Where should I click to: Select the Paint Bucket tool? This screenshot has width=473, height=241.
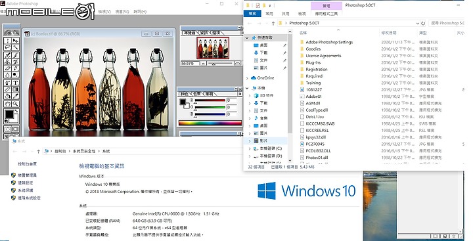click(8, 97)
